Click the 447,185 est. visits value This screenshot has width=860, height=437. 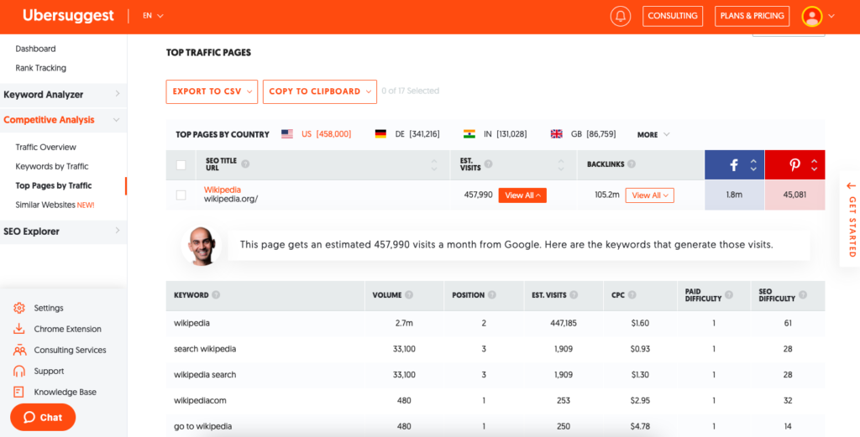pyautogui.click(x=564, y=323)
